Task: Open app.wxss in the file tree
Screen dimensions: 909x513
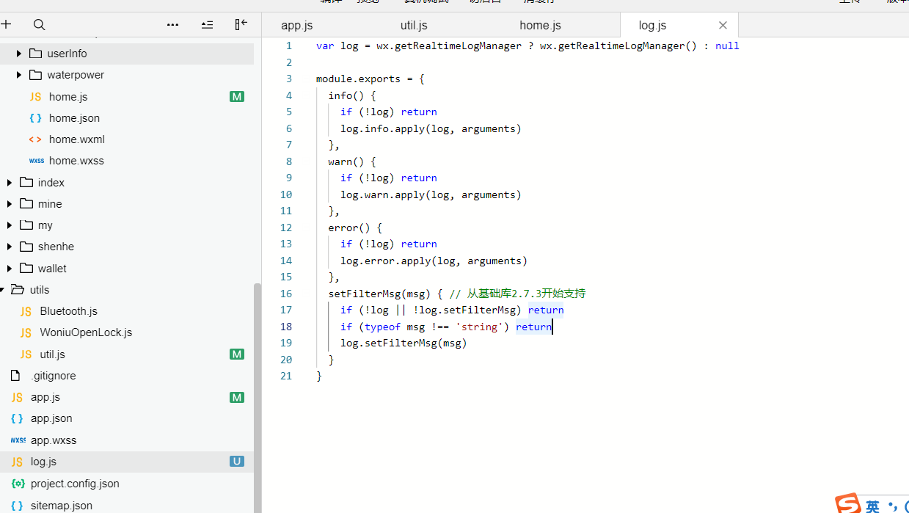Action: [54, 440]
